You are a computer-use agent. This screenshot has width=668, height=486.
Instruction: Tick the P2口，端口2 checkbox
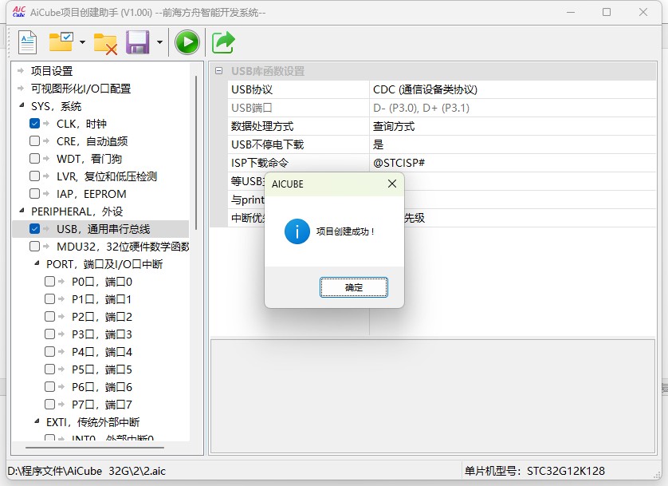tap(50, 317)
